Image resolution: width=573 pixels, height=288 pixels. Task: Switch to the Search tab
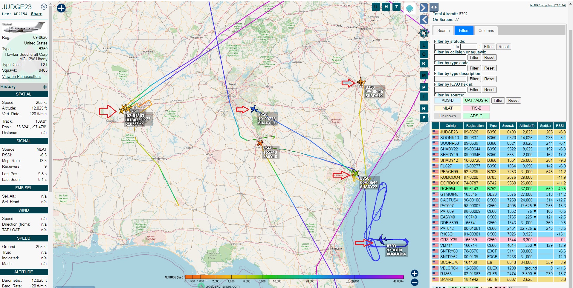tap(443, 30)
